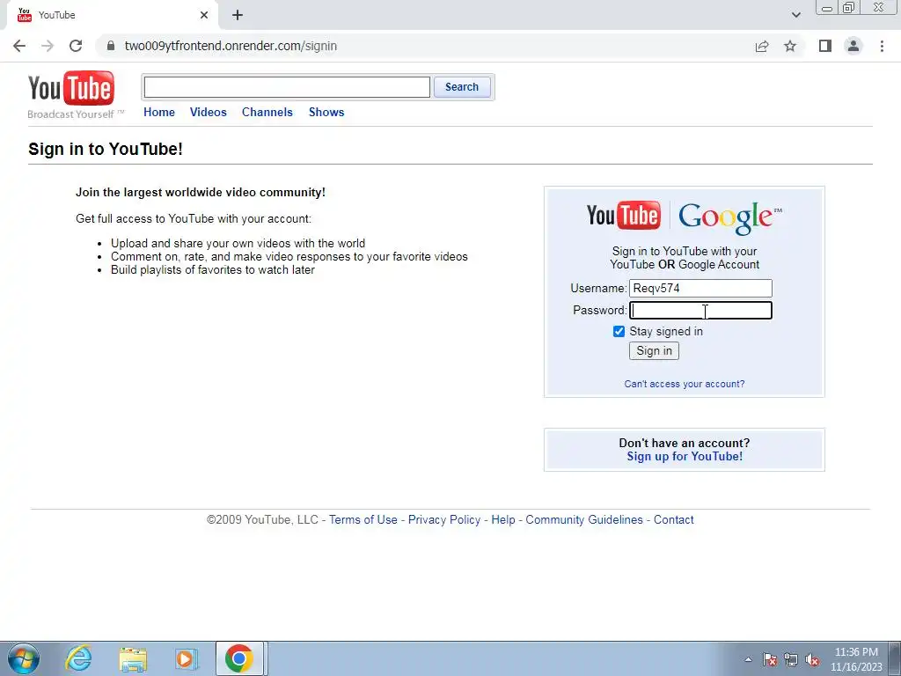The height and width of the screenshot is (676, 901).
Task: Click the Username field
Action: coord(700,288)
